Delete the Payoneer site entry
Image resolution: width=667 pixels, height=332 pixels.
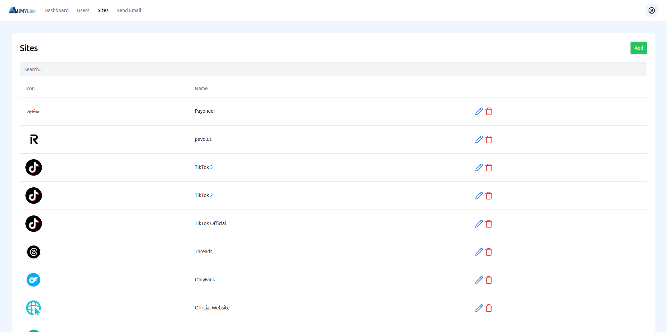[489, 111]
